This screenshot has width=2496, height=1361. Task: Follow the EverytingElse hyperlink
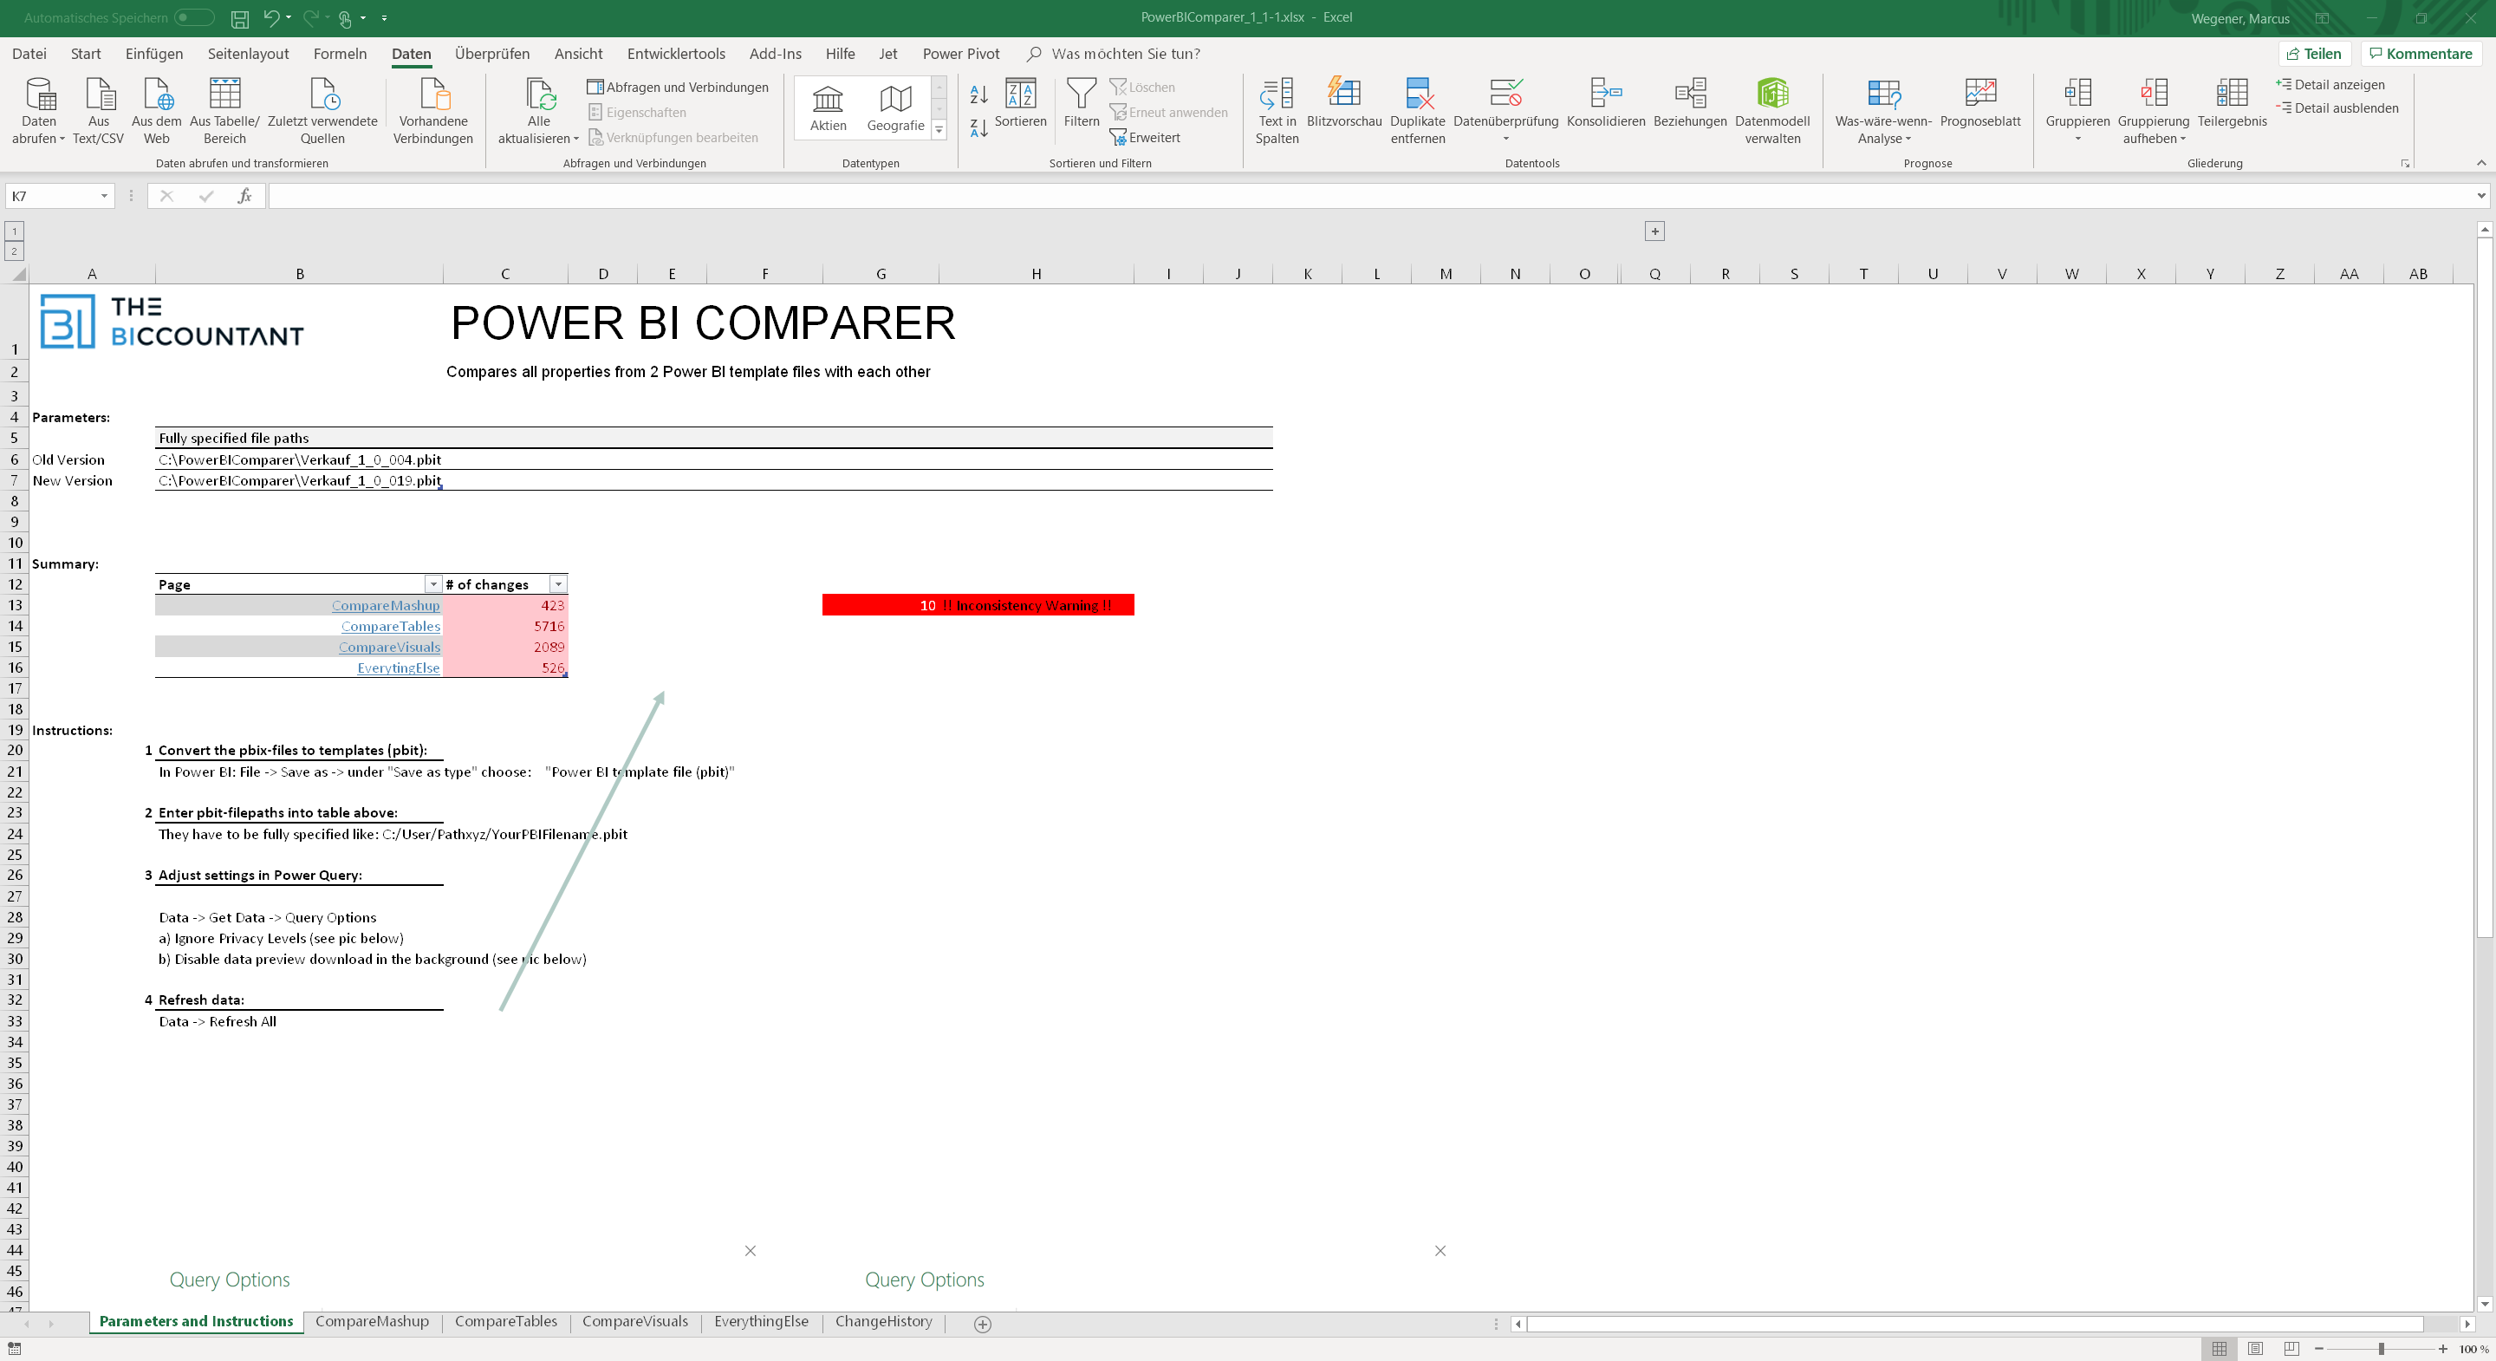click(399, 667)
